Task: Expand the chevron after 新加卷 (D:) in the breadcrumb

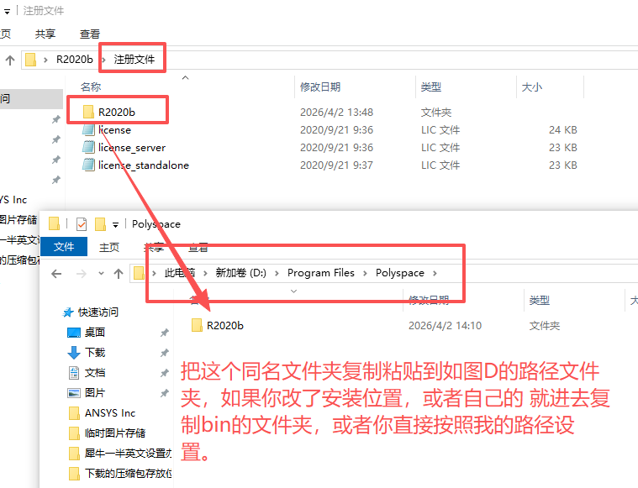Action: click(x=277, y=273)
